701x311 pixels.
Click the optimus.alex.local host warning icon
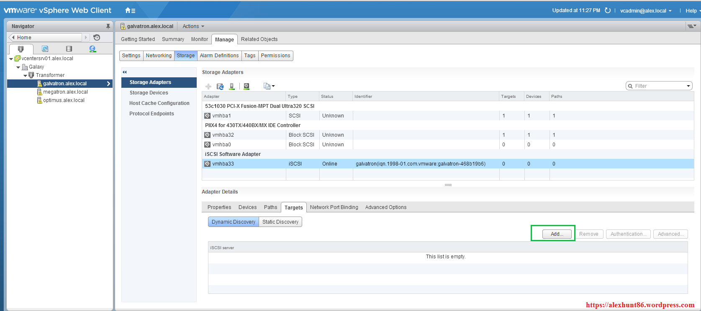click(40, 100)
